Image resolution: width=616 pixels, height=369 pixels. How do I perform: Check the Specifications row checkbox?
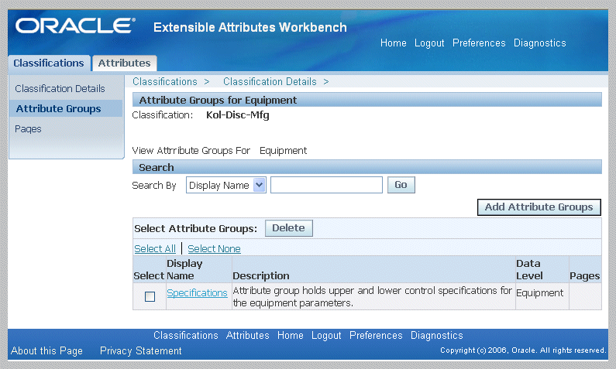click(150, 296)
